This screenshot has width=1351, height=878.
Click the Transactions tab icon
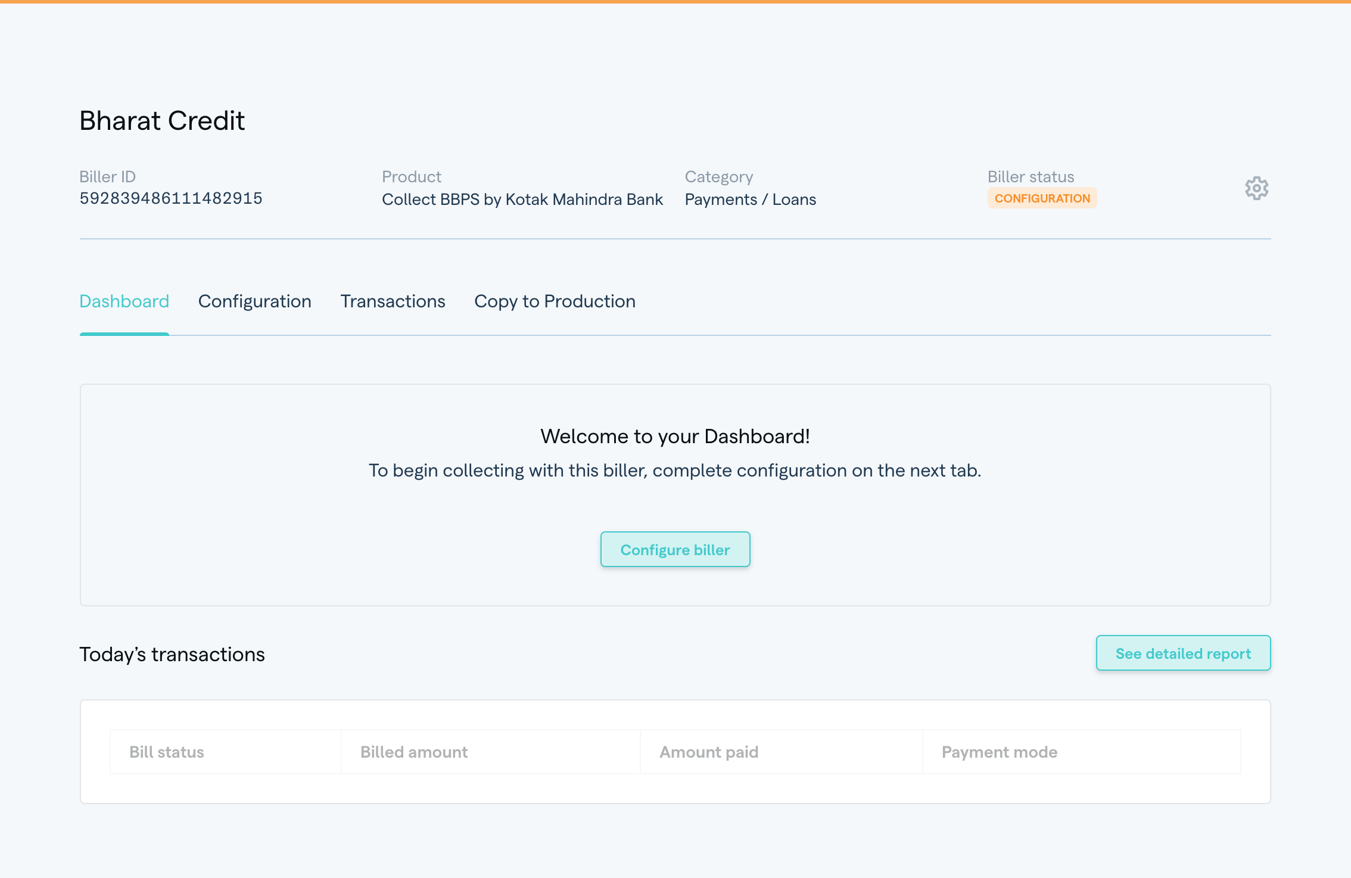(392, 301)
